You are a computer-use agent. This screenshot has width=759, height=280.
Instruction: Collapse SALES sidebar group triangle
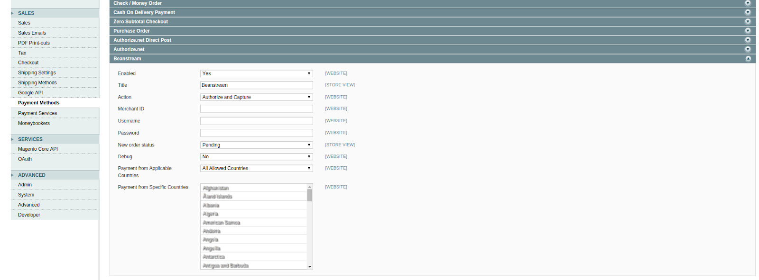(x=12, y=13)
